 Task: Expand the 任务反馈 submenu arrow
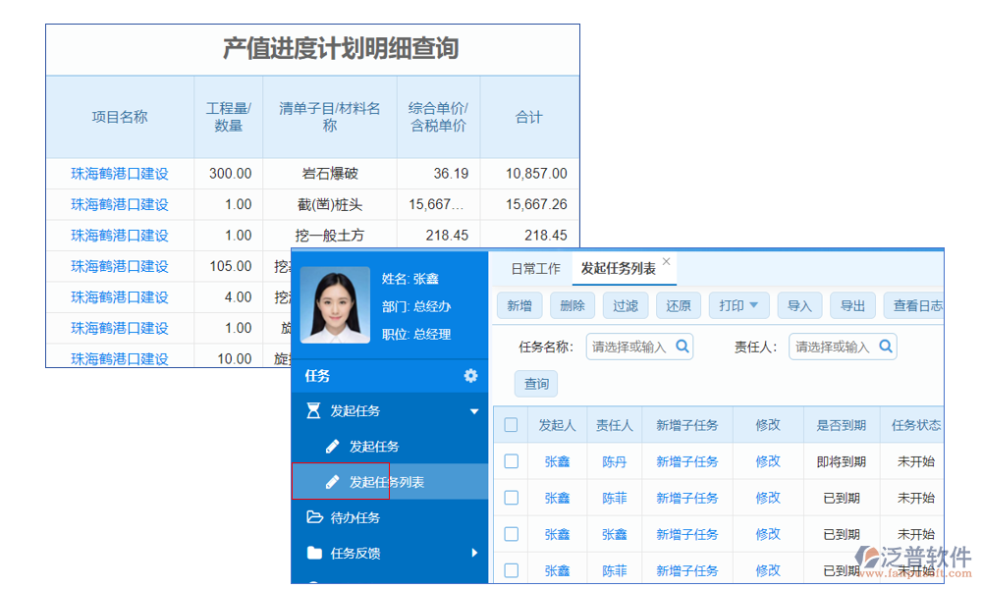point(474,553)
